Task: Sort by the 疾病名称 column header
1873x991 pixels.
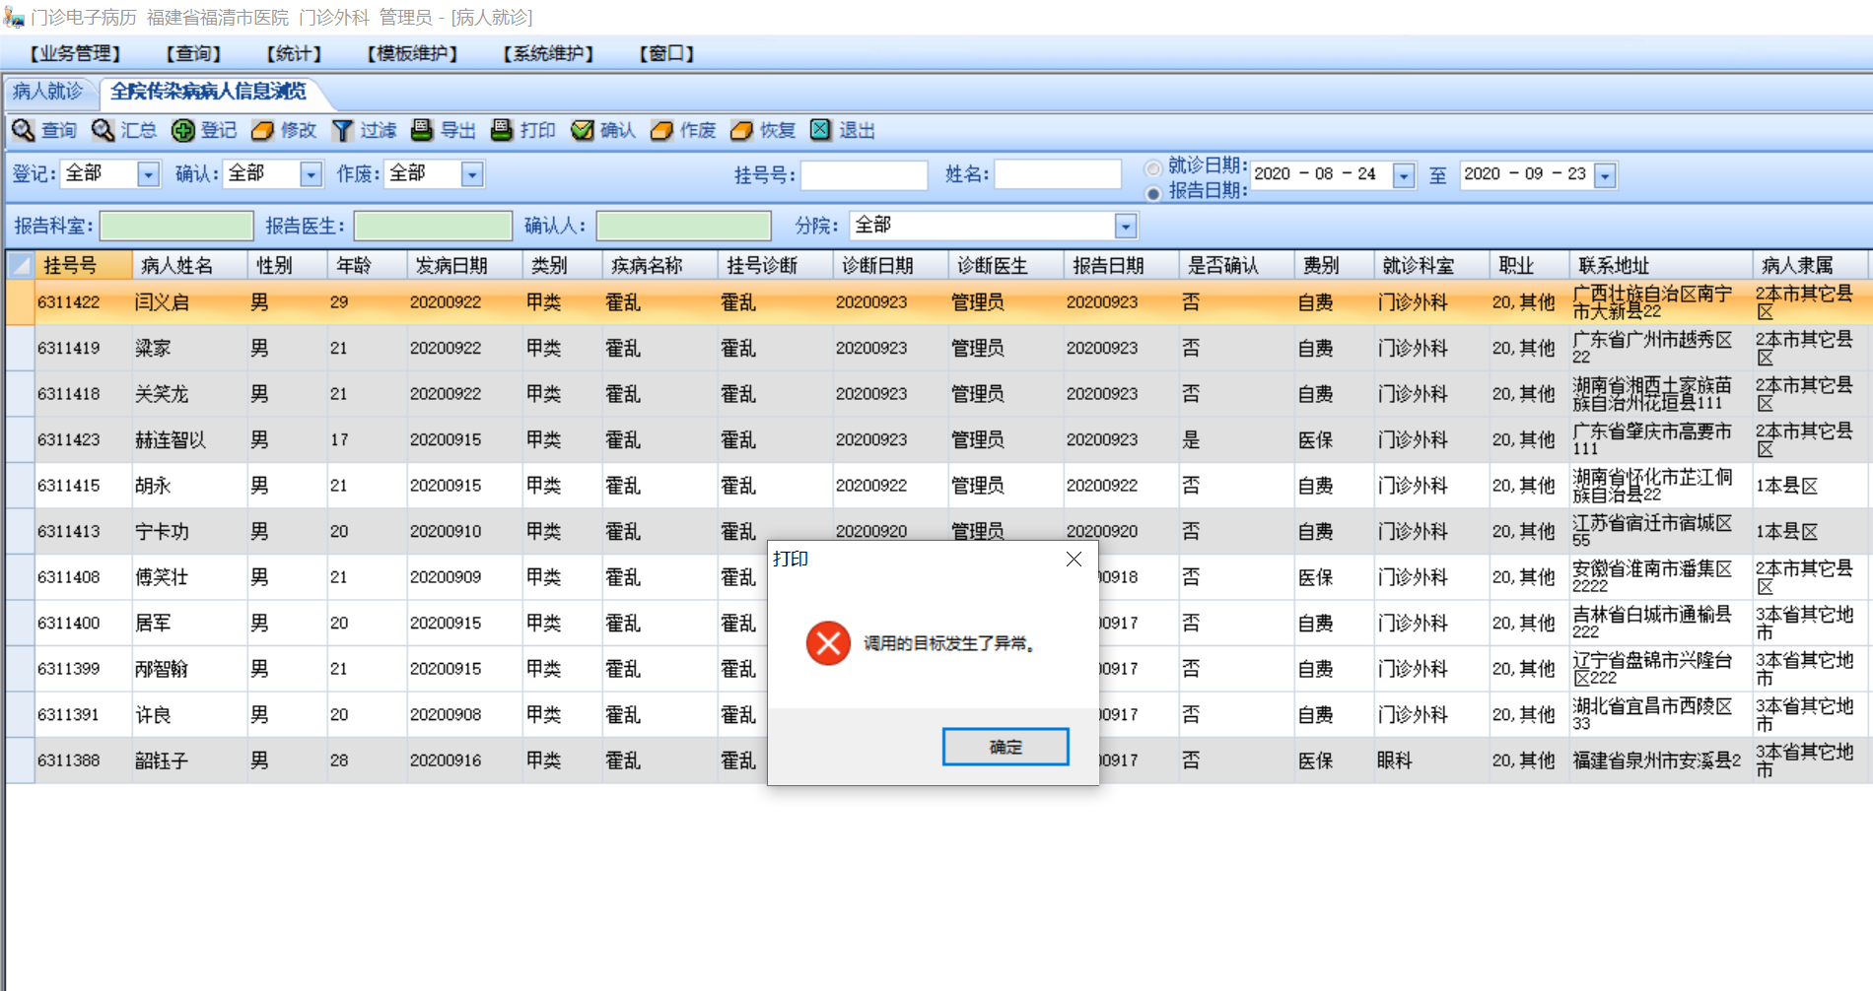Action: click(x=659, y=265)
